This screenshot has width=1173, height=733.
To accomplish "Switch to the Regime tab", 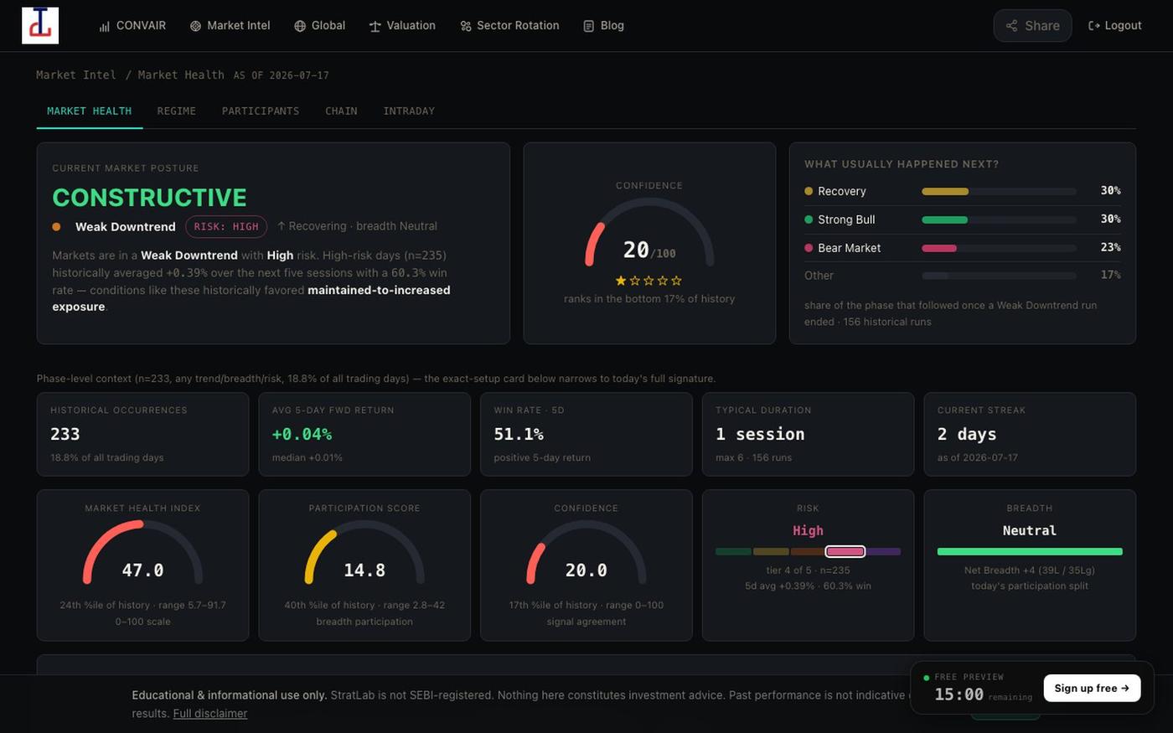I will tap(177, 111).
